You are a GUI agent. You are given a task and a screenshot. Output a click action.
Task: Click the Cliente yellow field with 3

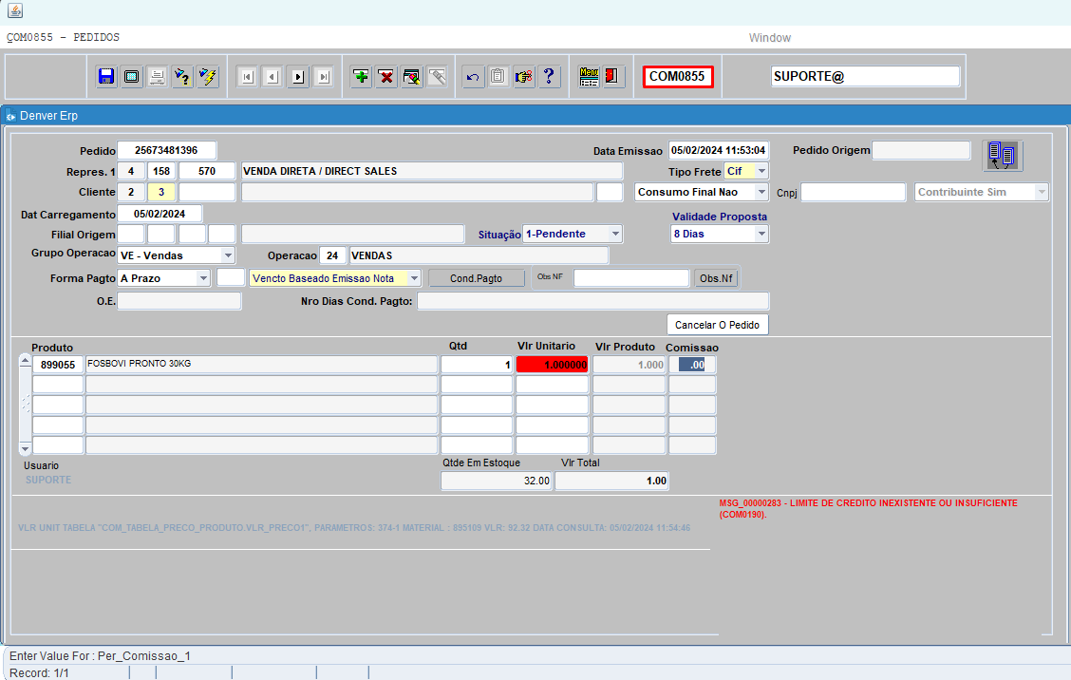(161, 192)
